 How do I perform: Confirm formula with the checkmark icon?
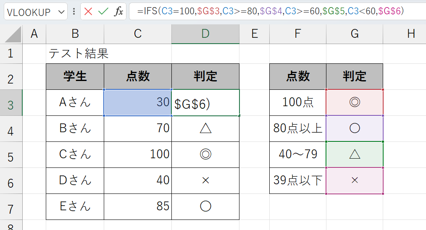103,11
